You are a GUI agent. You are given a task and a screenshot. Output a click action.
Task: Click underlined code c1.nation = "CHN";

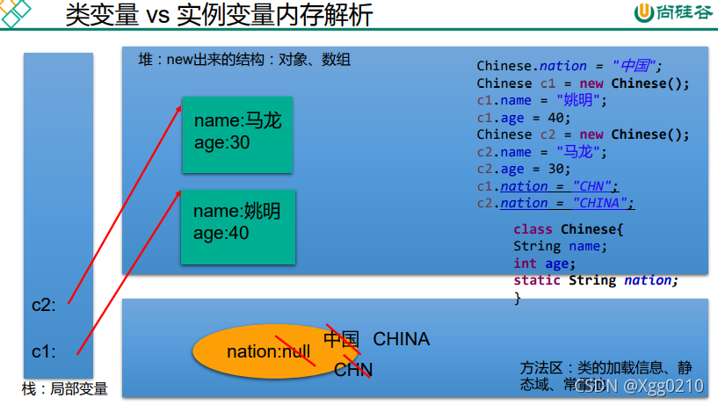(548, 186)
